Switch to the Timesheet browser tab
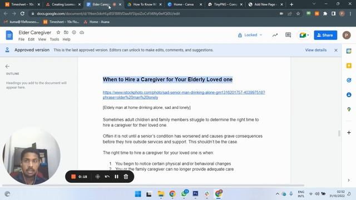 pyautogui.click(x=22, y=4)
